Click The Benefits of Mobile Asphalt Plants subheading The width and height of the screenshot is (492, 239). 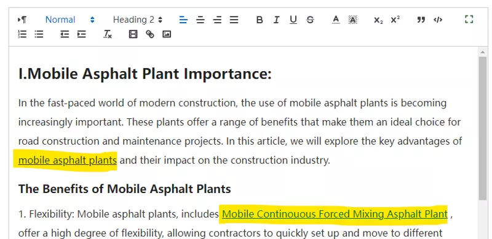pos(125,189)
